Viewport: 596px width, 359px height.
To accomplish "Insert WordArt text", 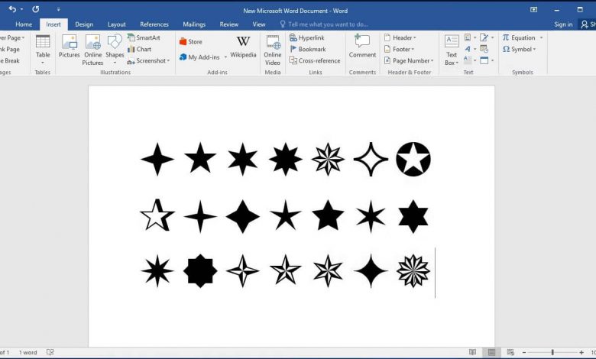I will coord(468,49).
